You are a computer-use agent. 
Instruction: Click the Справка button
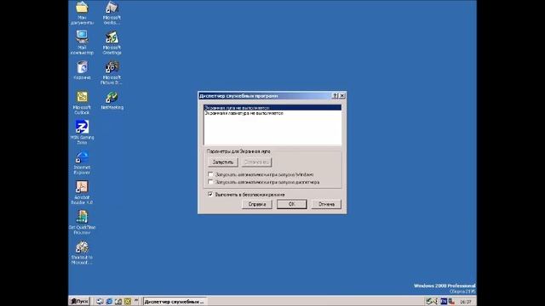click(257, 204)
